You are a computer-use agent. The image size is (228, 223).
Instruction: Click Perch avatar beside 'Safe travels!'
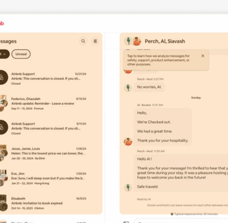coord(128,187)
